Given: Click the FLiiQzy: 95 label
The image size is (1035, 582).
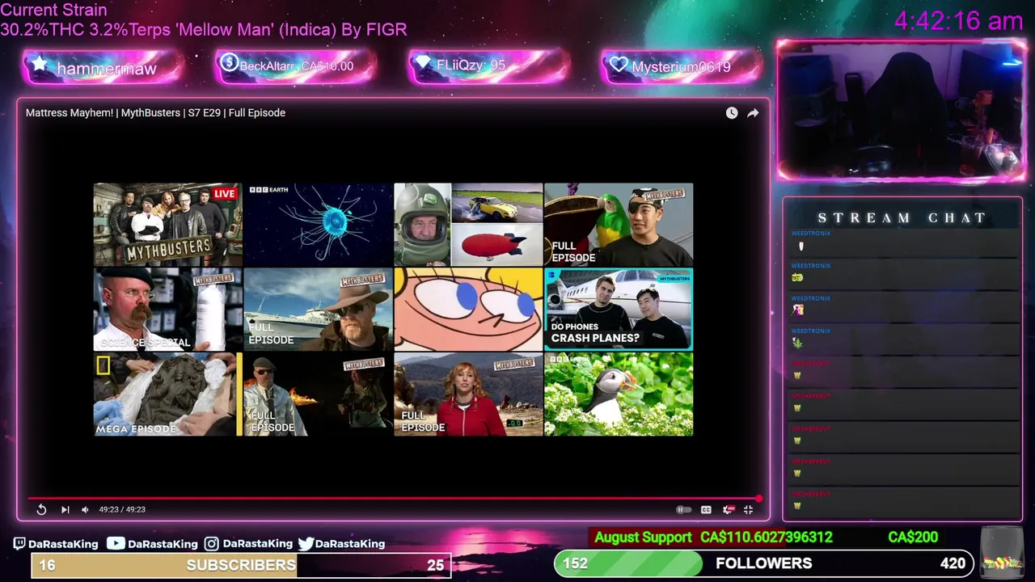Looking at the screenshot, I should click(x=471, y=65).
